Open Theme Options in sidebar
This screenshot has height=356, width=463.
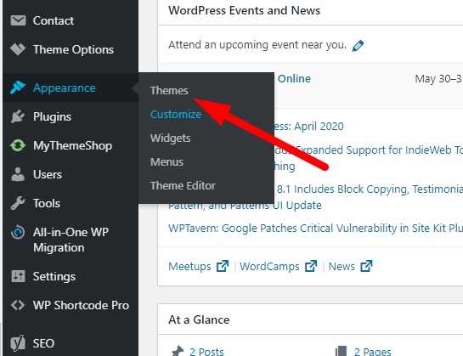[x=73, y=49]
